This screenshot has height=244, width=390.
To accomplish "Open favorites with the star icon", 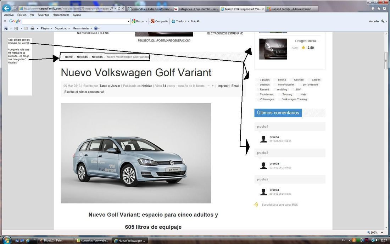I will tap(379, 9).
